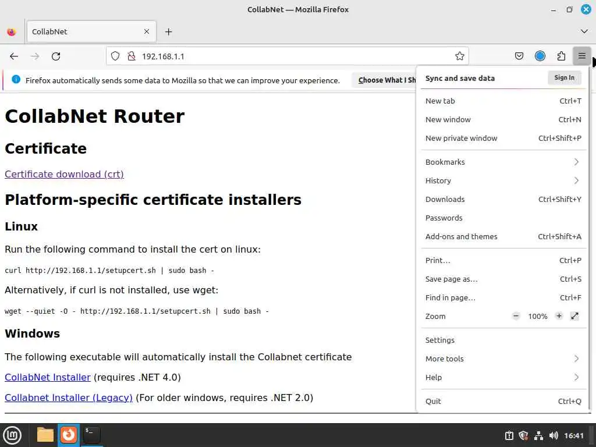
Task: Click the menu panel scrollbar
Action: tap(589, 239)
